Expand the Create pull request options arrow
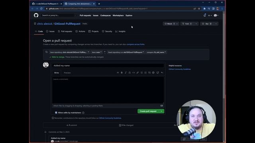Image resolution: width=255 pixels, height=143 pixels. pyautogui.click(x=161, y=111)
